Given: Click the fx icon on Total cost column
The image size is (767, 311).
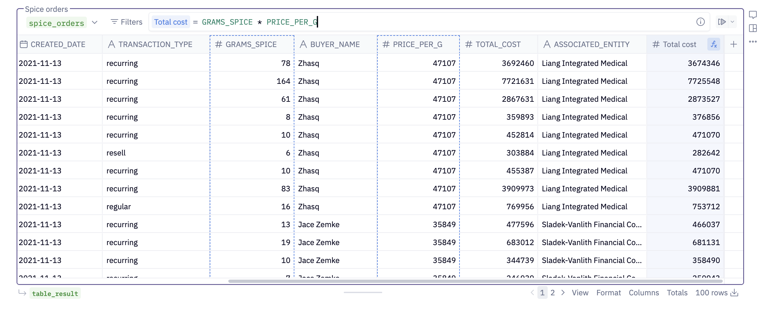Looking at the screenshot, I should click(x=713, y=44).
